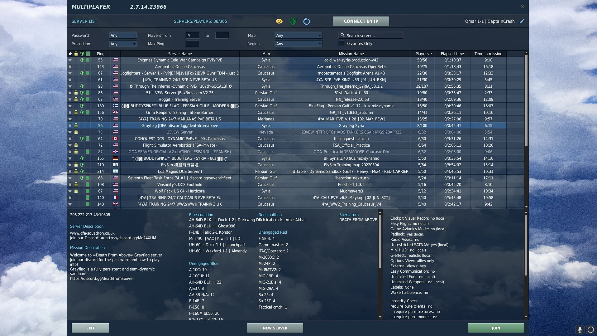Viewport: 597px width, 336px height.
Task: Click the green shield protection icon
Action: (293, 21)
